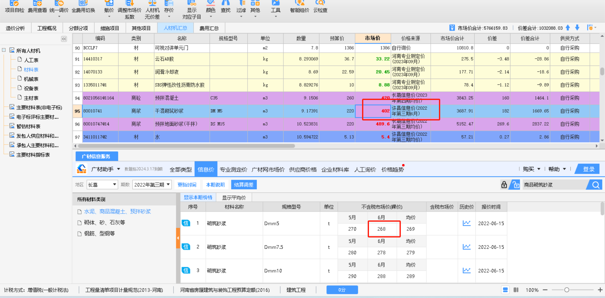The width and height of the screenshot is (605, 298).
Task: Collapse the left tree panel with double-chevron
Action: [x=64, y=39]
